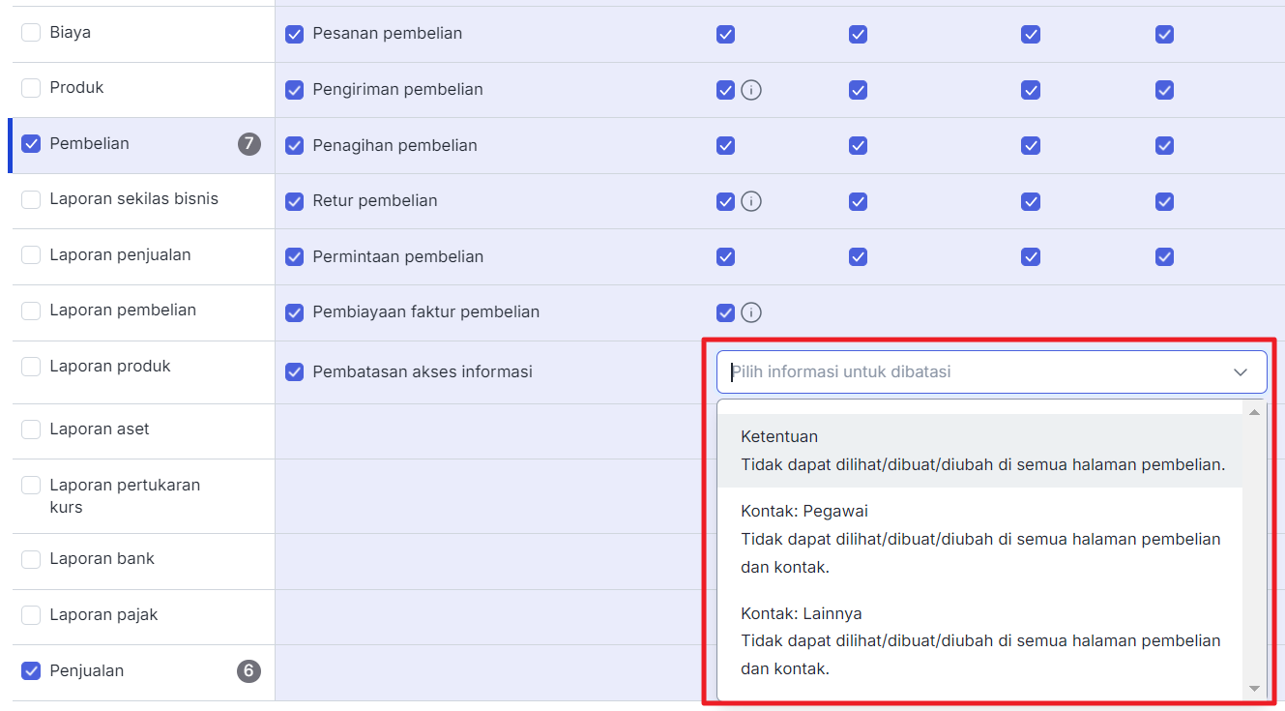This screenshot has height=711, width=1285.
Task: Click info icon beside Retur pembelian
Action: [x=751, y=201]
